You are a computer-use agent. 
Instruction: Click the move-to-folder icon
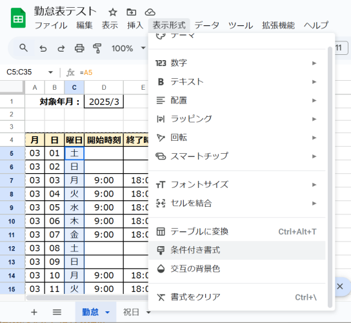pyautogui.click(x=131, y=12)
